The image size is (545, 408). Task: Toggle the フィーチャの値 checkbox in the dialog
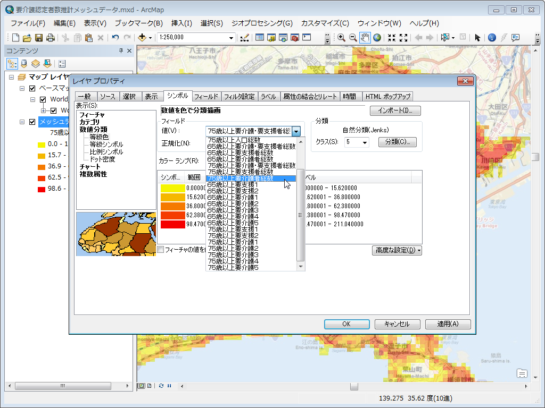(x=161, y=250)
